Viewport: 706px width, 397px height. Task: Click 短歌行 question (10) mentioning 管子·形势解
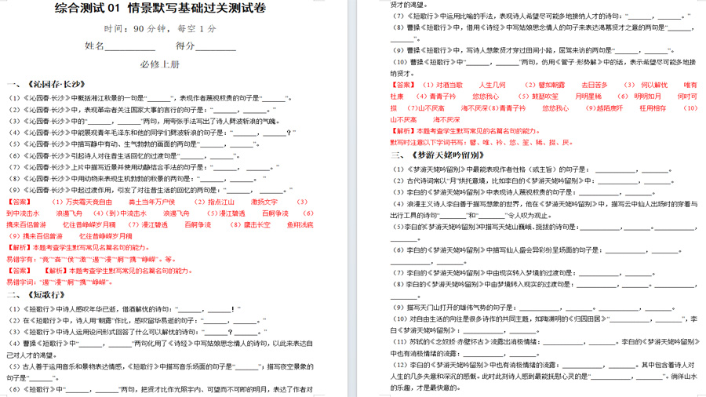coord(544,67)
